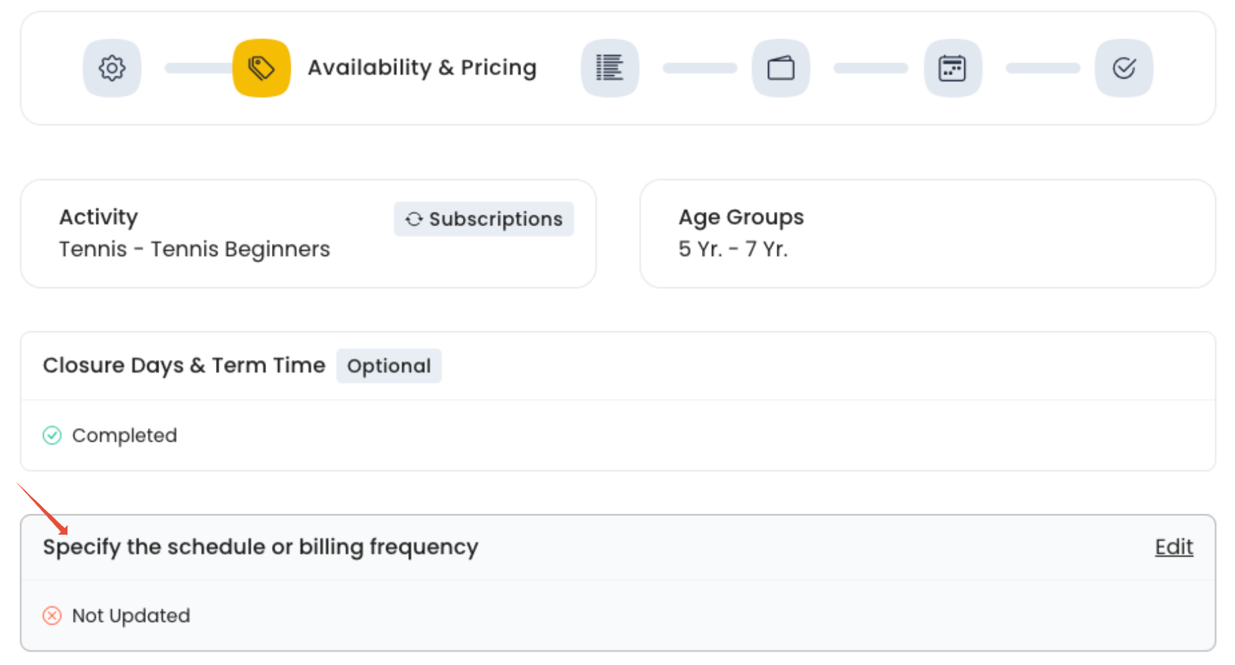Click the Completed status text
This screenshot has height=665, width=1235.
click(124, 435)
